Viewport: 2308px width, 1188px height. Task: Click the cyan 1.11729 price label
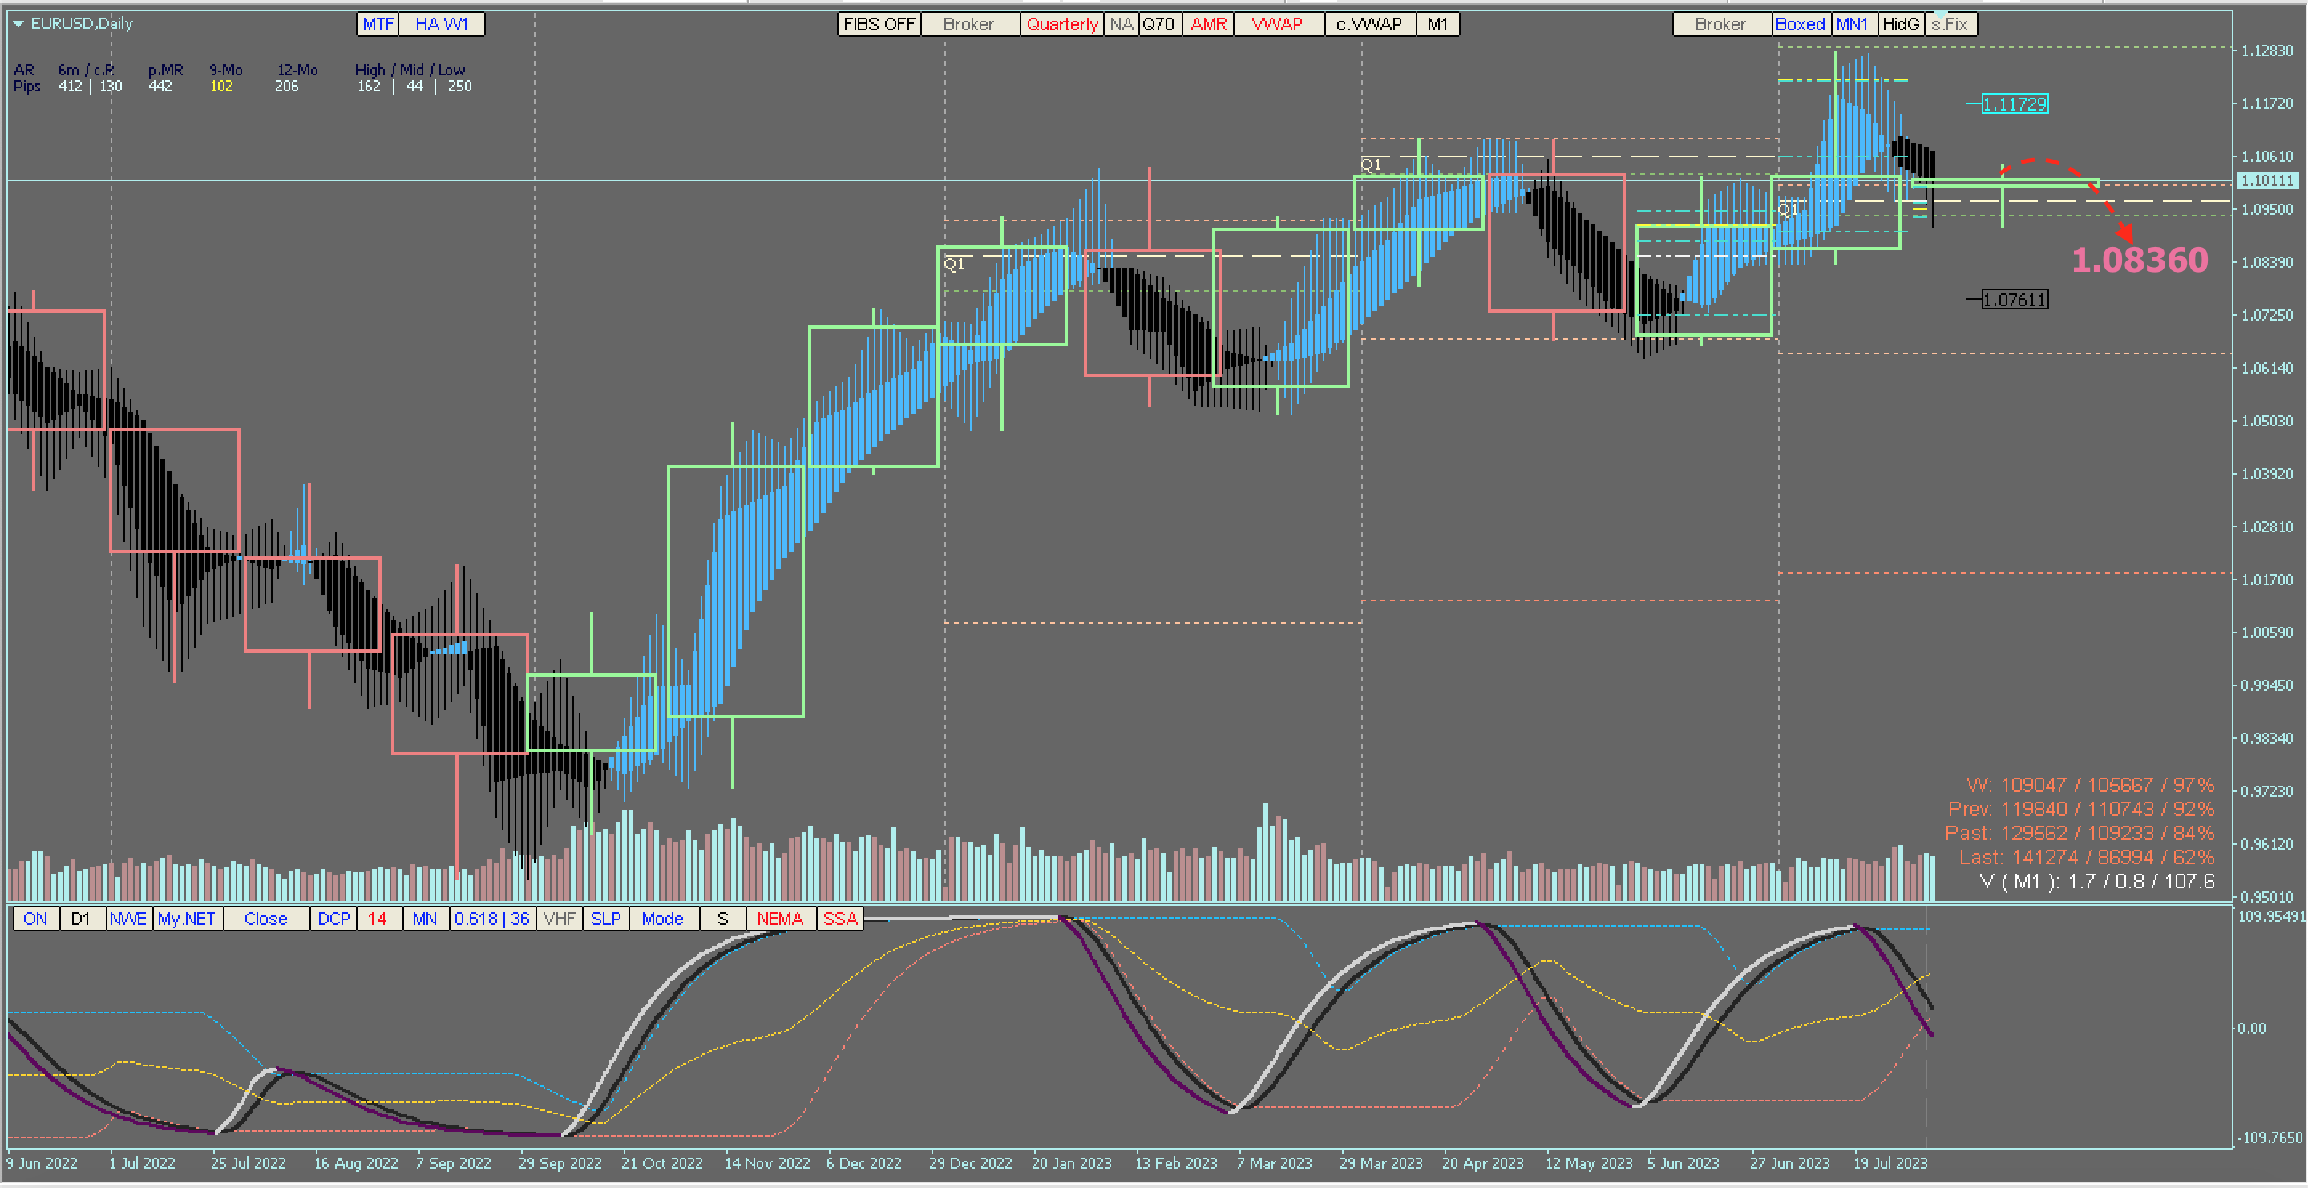click(x=2014, y=104)
